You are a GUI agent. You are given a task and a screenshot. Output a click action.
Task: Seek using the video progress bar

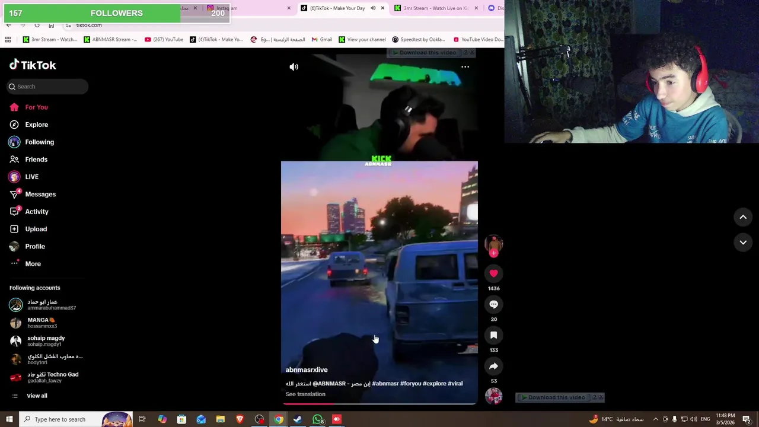point(379,403)
